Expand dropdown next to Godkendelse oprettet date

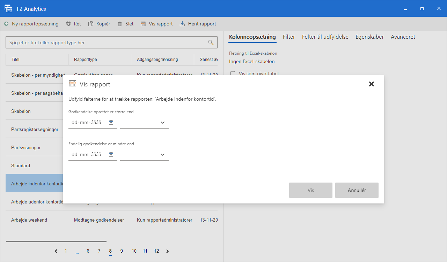click(x=162, y=123)
